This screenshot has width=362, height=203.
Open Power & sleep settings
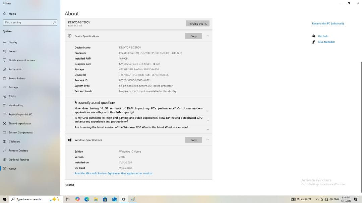[x=17, y=79]
